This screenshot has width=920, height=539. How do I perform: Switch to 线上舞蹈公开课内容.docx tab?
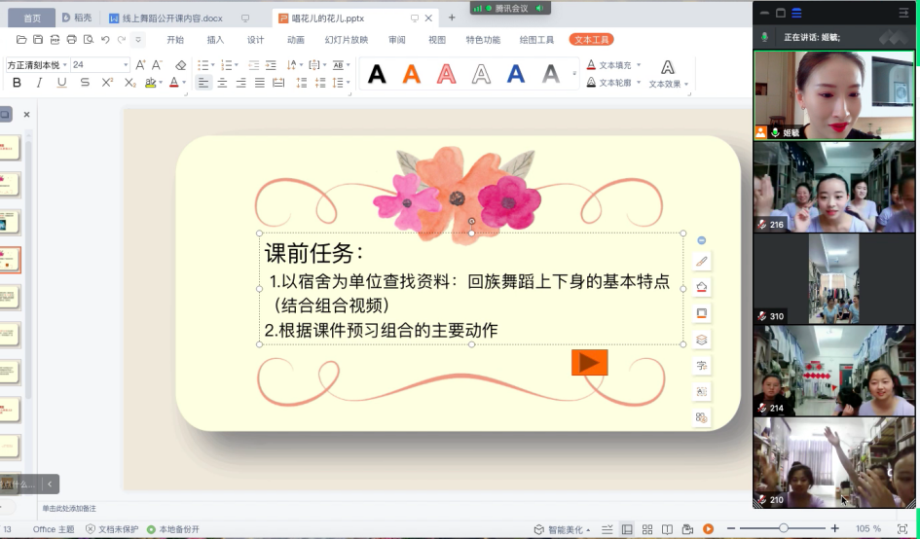pos(166,18)
